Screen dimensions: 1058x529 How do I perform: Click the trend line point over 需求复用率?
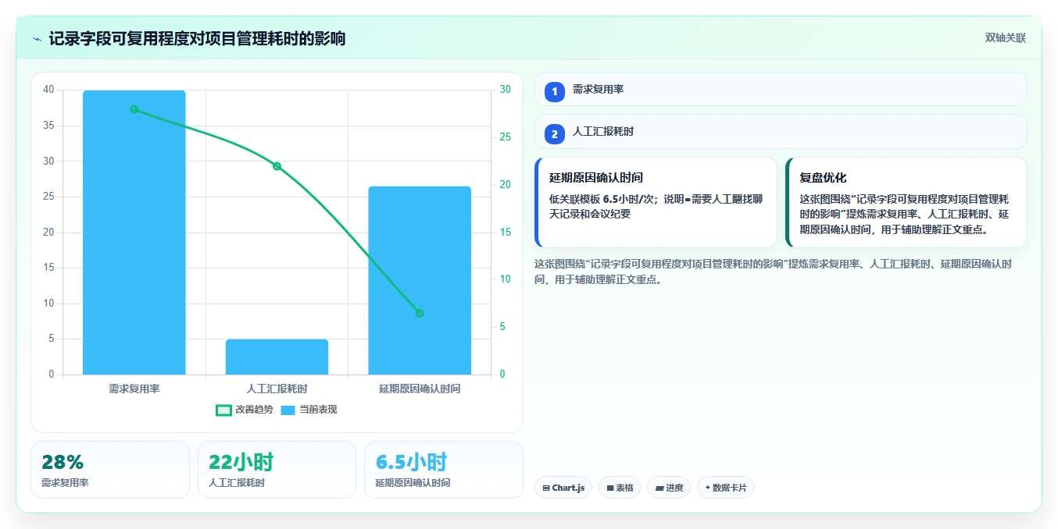(134, 109)
